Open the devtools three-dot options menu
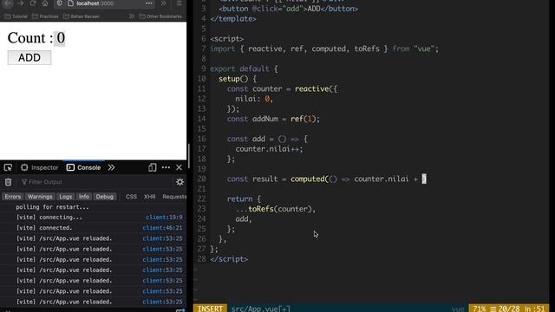The image size is (555, 312). click(x=166, y=167)
